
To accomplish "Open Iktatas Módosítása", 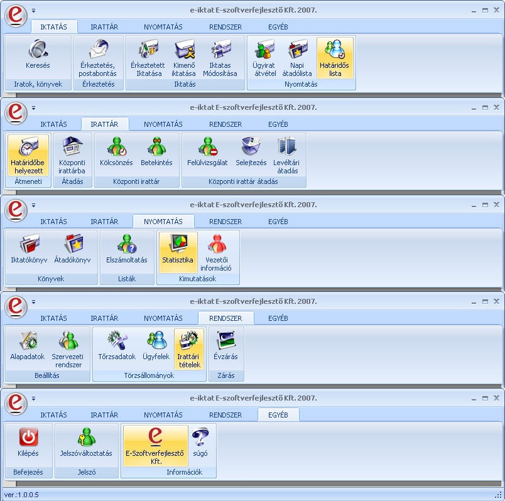I will (220, 57).
